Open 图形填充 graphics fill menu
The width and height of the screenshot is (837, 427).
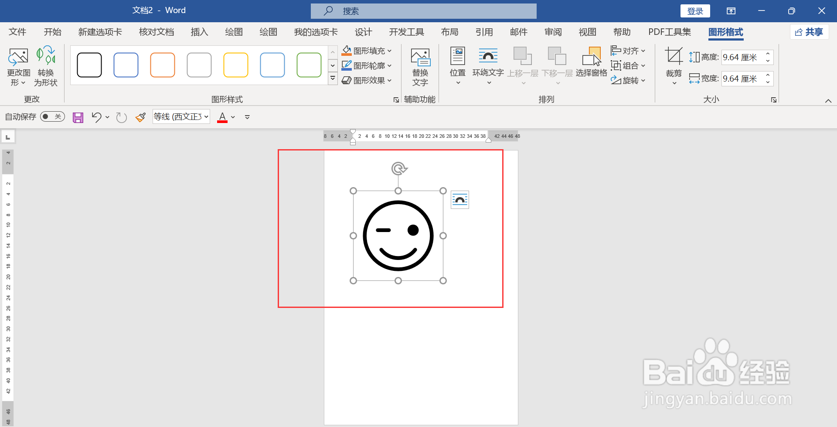[367, 51]
